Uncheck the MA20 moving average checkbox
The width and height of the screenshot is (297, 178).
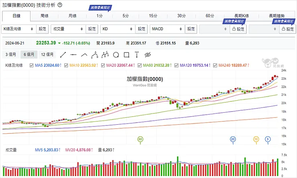coord(103,65)
